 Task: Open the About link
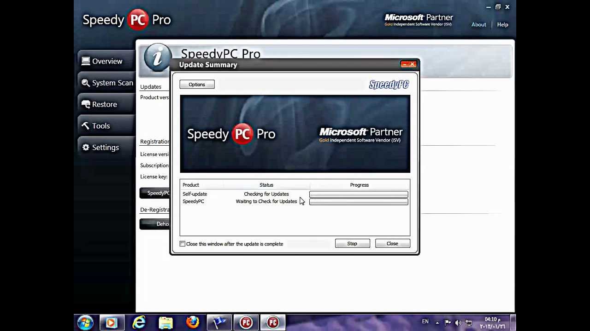[478, 25]
